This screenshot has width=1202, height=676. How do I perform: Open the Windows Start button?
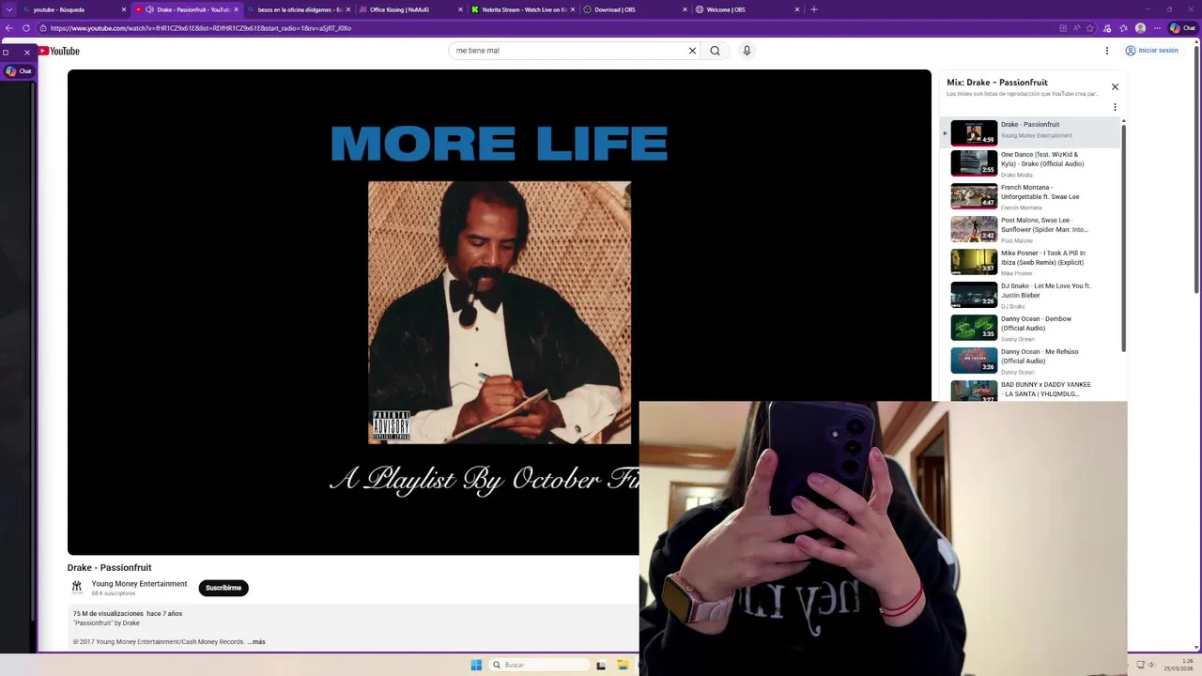click(x=476, y=665)
